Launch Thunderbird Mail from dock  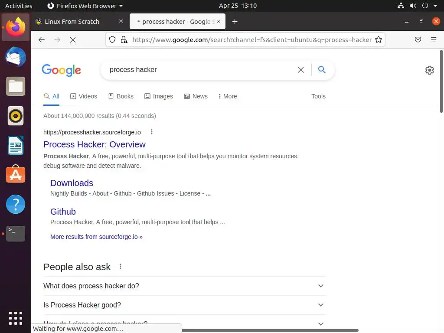(x=16, y=57)
